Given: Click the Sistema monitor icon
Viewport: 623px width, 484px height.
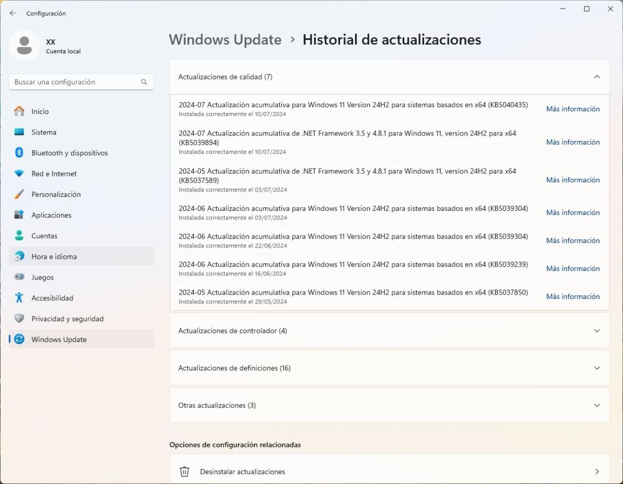Looking at the screenshot, I should (19, 132).
